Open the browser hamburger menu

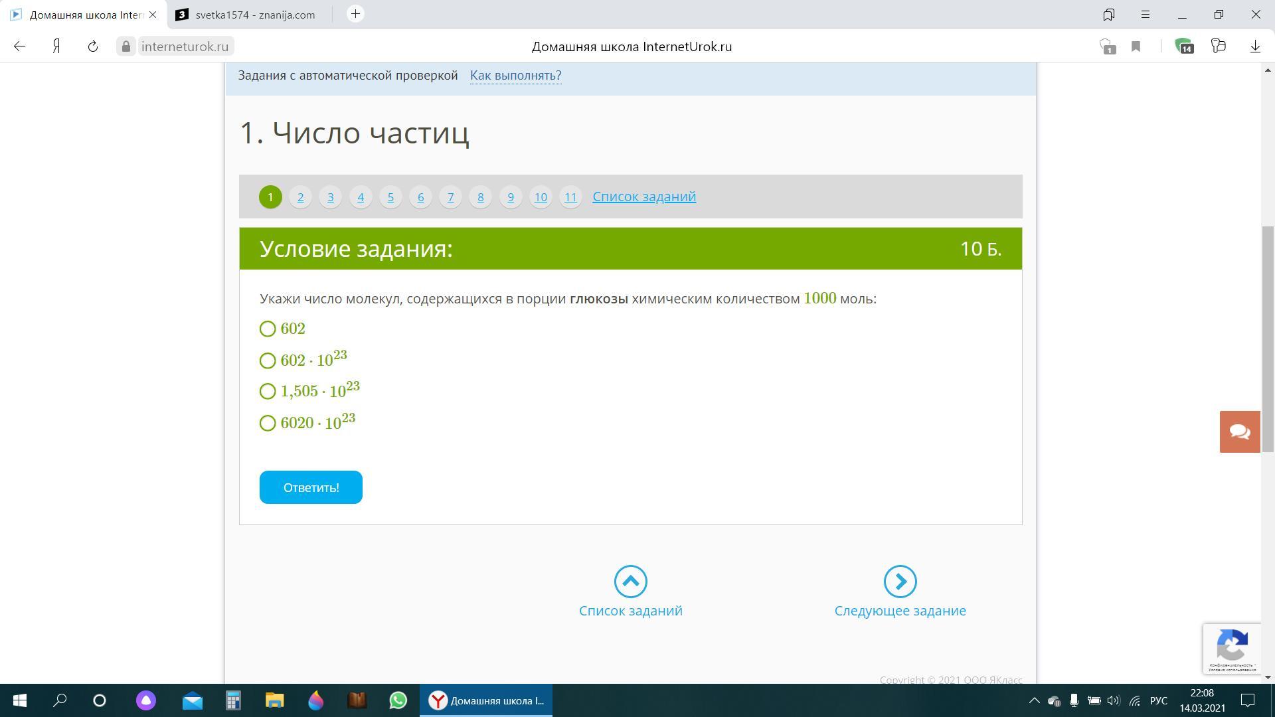click(x=1146, y=14)
